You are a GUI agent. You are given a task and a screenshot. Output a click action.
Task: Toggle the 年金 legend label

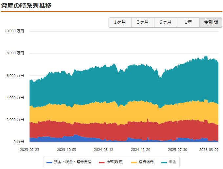click(172, 162)
